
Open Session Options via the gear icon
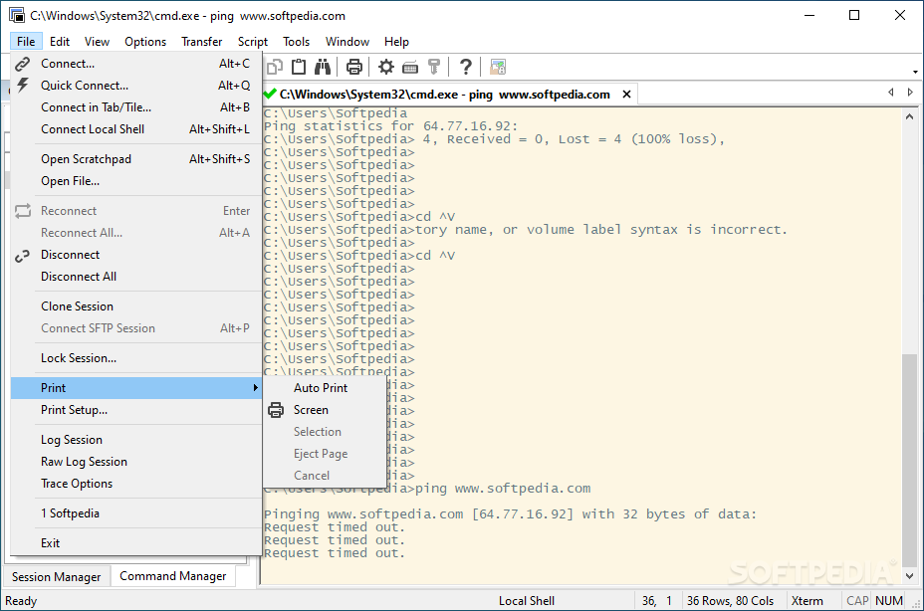(x=386, y=67)
